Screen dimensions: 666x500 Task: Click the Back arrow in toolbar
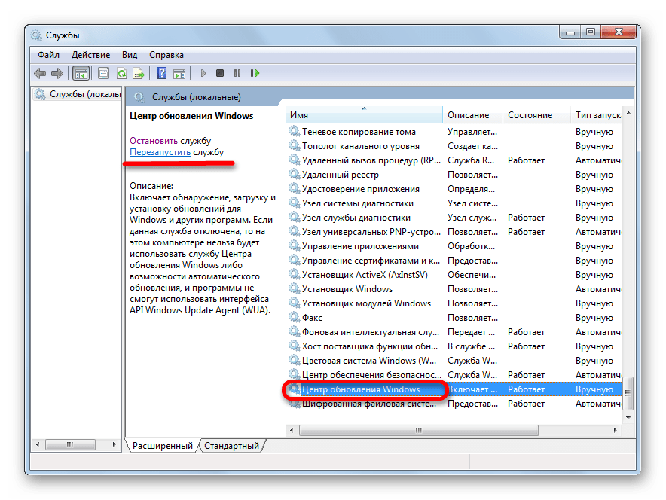tap(40, 73)
